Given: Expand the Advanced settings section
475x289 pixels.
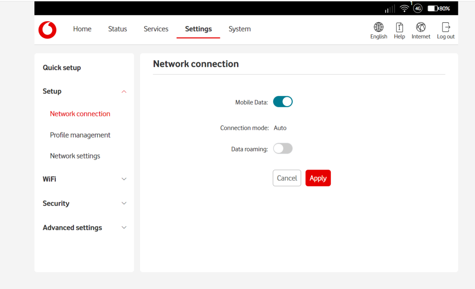Looking at the screenshot, I should click(84, 227).
